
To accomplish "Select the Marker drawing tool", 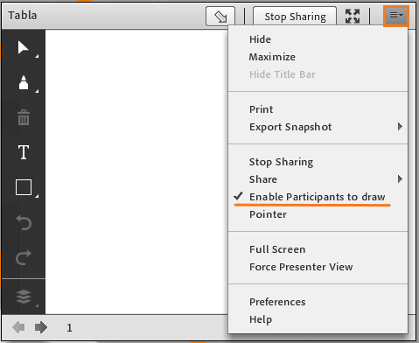I will tap(24, 82).
